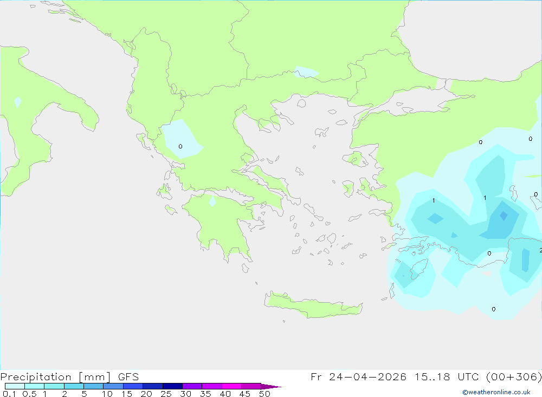Screen dimensions: 542x397
Task: Click the '15' legend scale label
Action: (x=126, y=394)
